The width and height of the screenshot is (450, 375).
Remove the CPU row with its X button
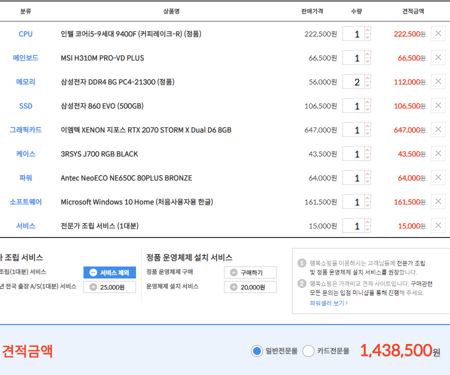click(x=438, y=33)
